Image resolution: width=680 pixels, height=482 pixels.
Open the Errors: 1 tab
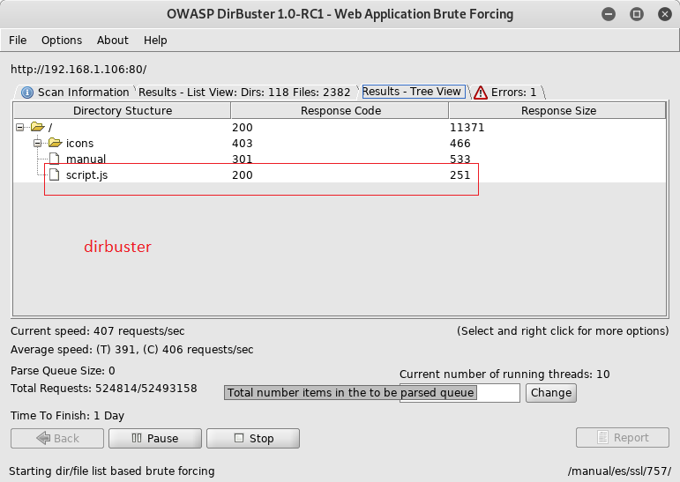click(506, 92)
